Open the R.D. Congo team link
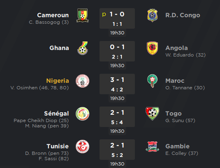This screenshot has height=168, width=220. pyautogui.click(x=183, y=15)
